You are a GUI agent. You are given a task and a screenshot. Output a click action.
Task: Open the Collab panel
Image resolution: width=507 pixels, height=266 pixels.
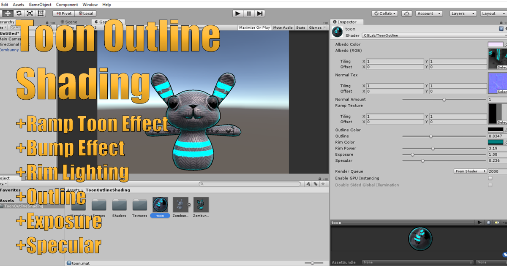tap(384, 13)
